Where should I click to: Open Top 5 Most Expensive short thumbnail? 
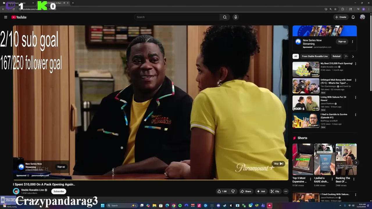(x=303, y=159)
